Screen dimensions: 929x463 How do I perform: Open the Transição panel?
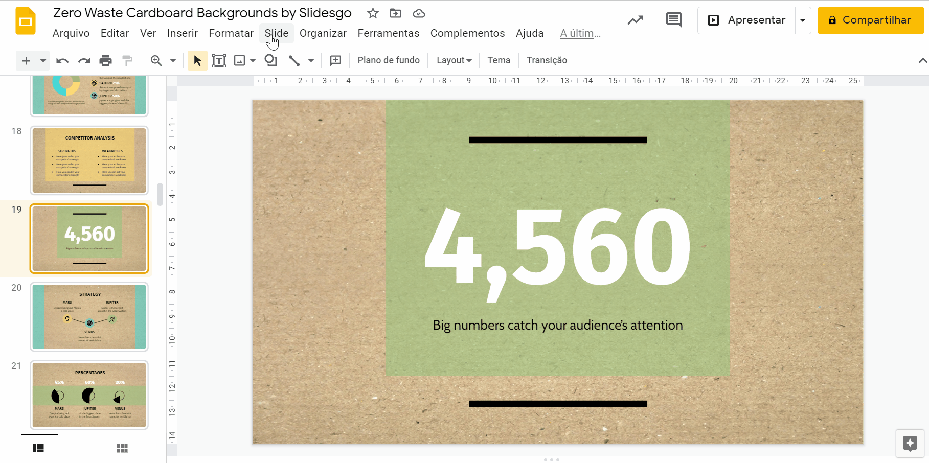click(x=547, y=60)
